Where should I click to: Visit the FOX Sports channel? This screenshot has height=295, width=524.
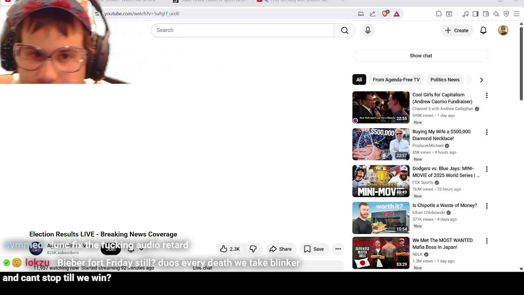click(422, 183)
